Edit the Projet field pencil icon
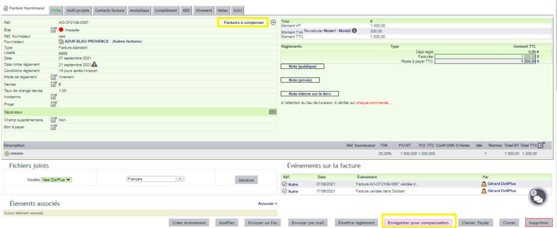This screenshot has width=557, height=228. coord(53,104)
